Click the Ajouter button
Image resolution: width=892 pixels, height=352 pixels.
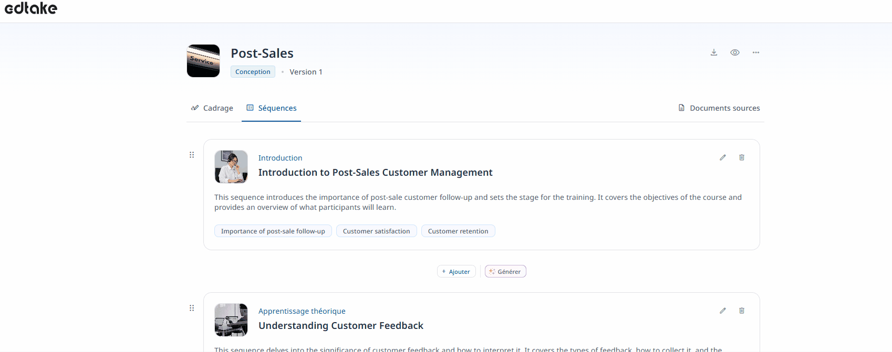pos(457,271)
